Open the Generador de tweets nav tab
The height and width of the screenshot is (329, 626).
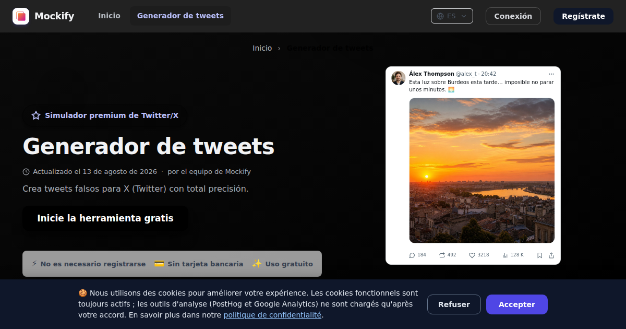tap(180, 16)
